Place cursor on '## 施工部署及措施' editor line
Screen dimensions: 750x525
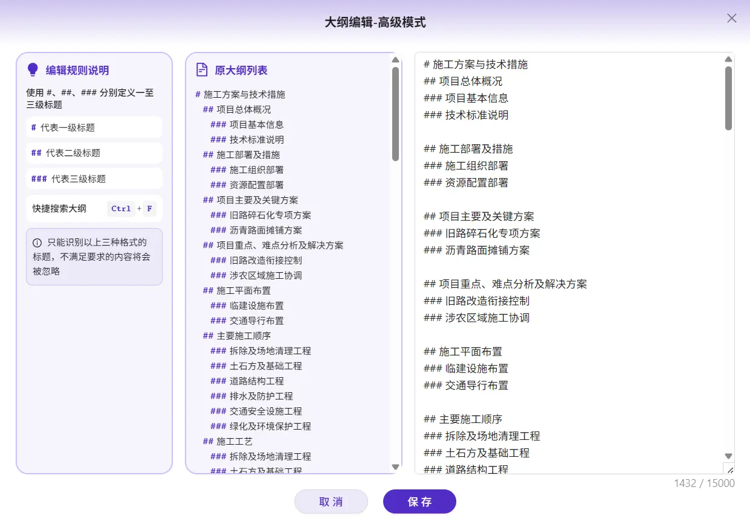[x=468, y=148]
